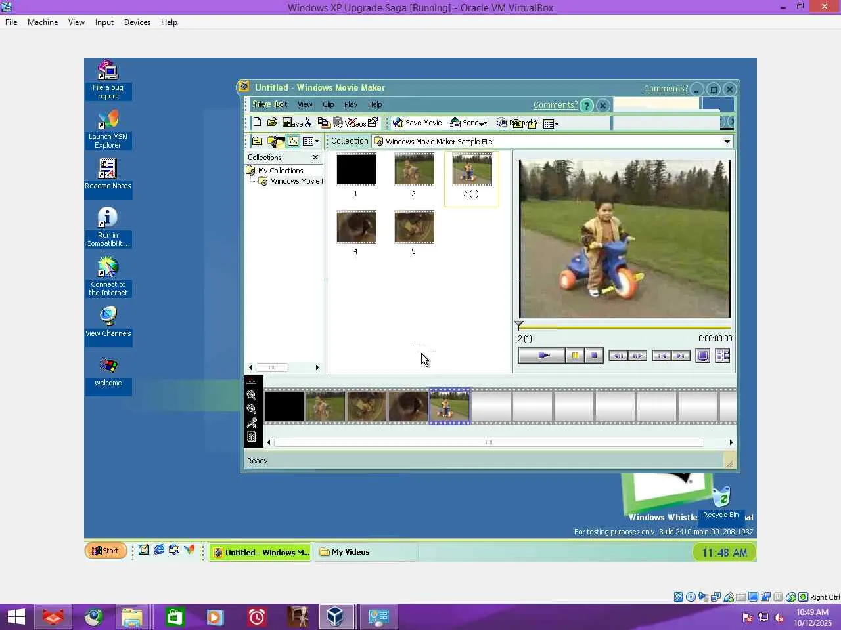This screenshot has height=630, width=841.
Task: Open the File a bug report desktop icon
Action: pos(108,80)
